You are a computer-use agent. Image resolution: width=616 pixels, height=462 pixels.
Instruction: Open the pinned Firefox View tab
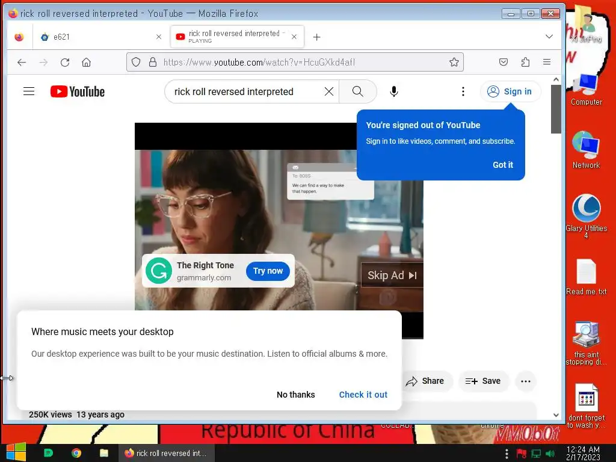[19, 37]
